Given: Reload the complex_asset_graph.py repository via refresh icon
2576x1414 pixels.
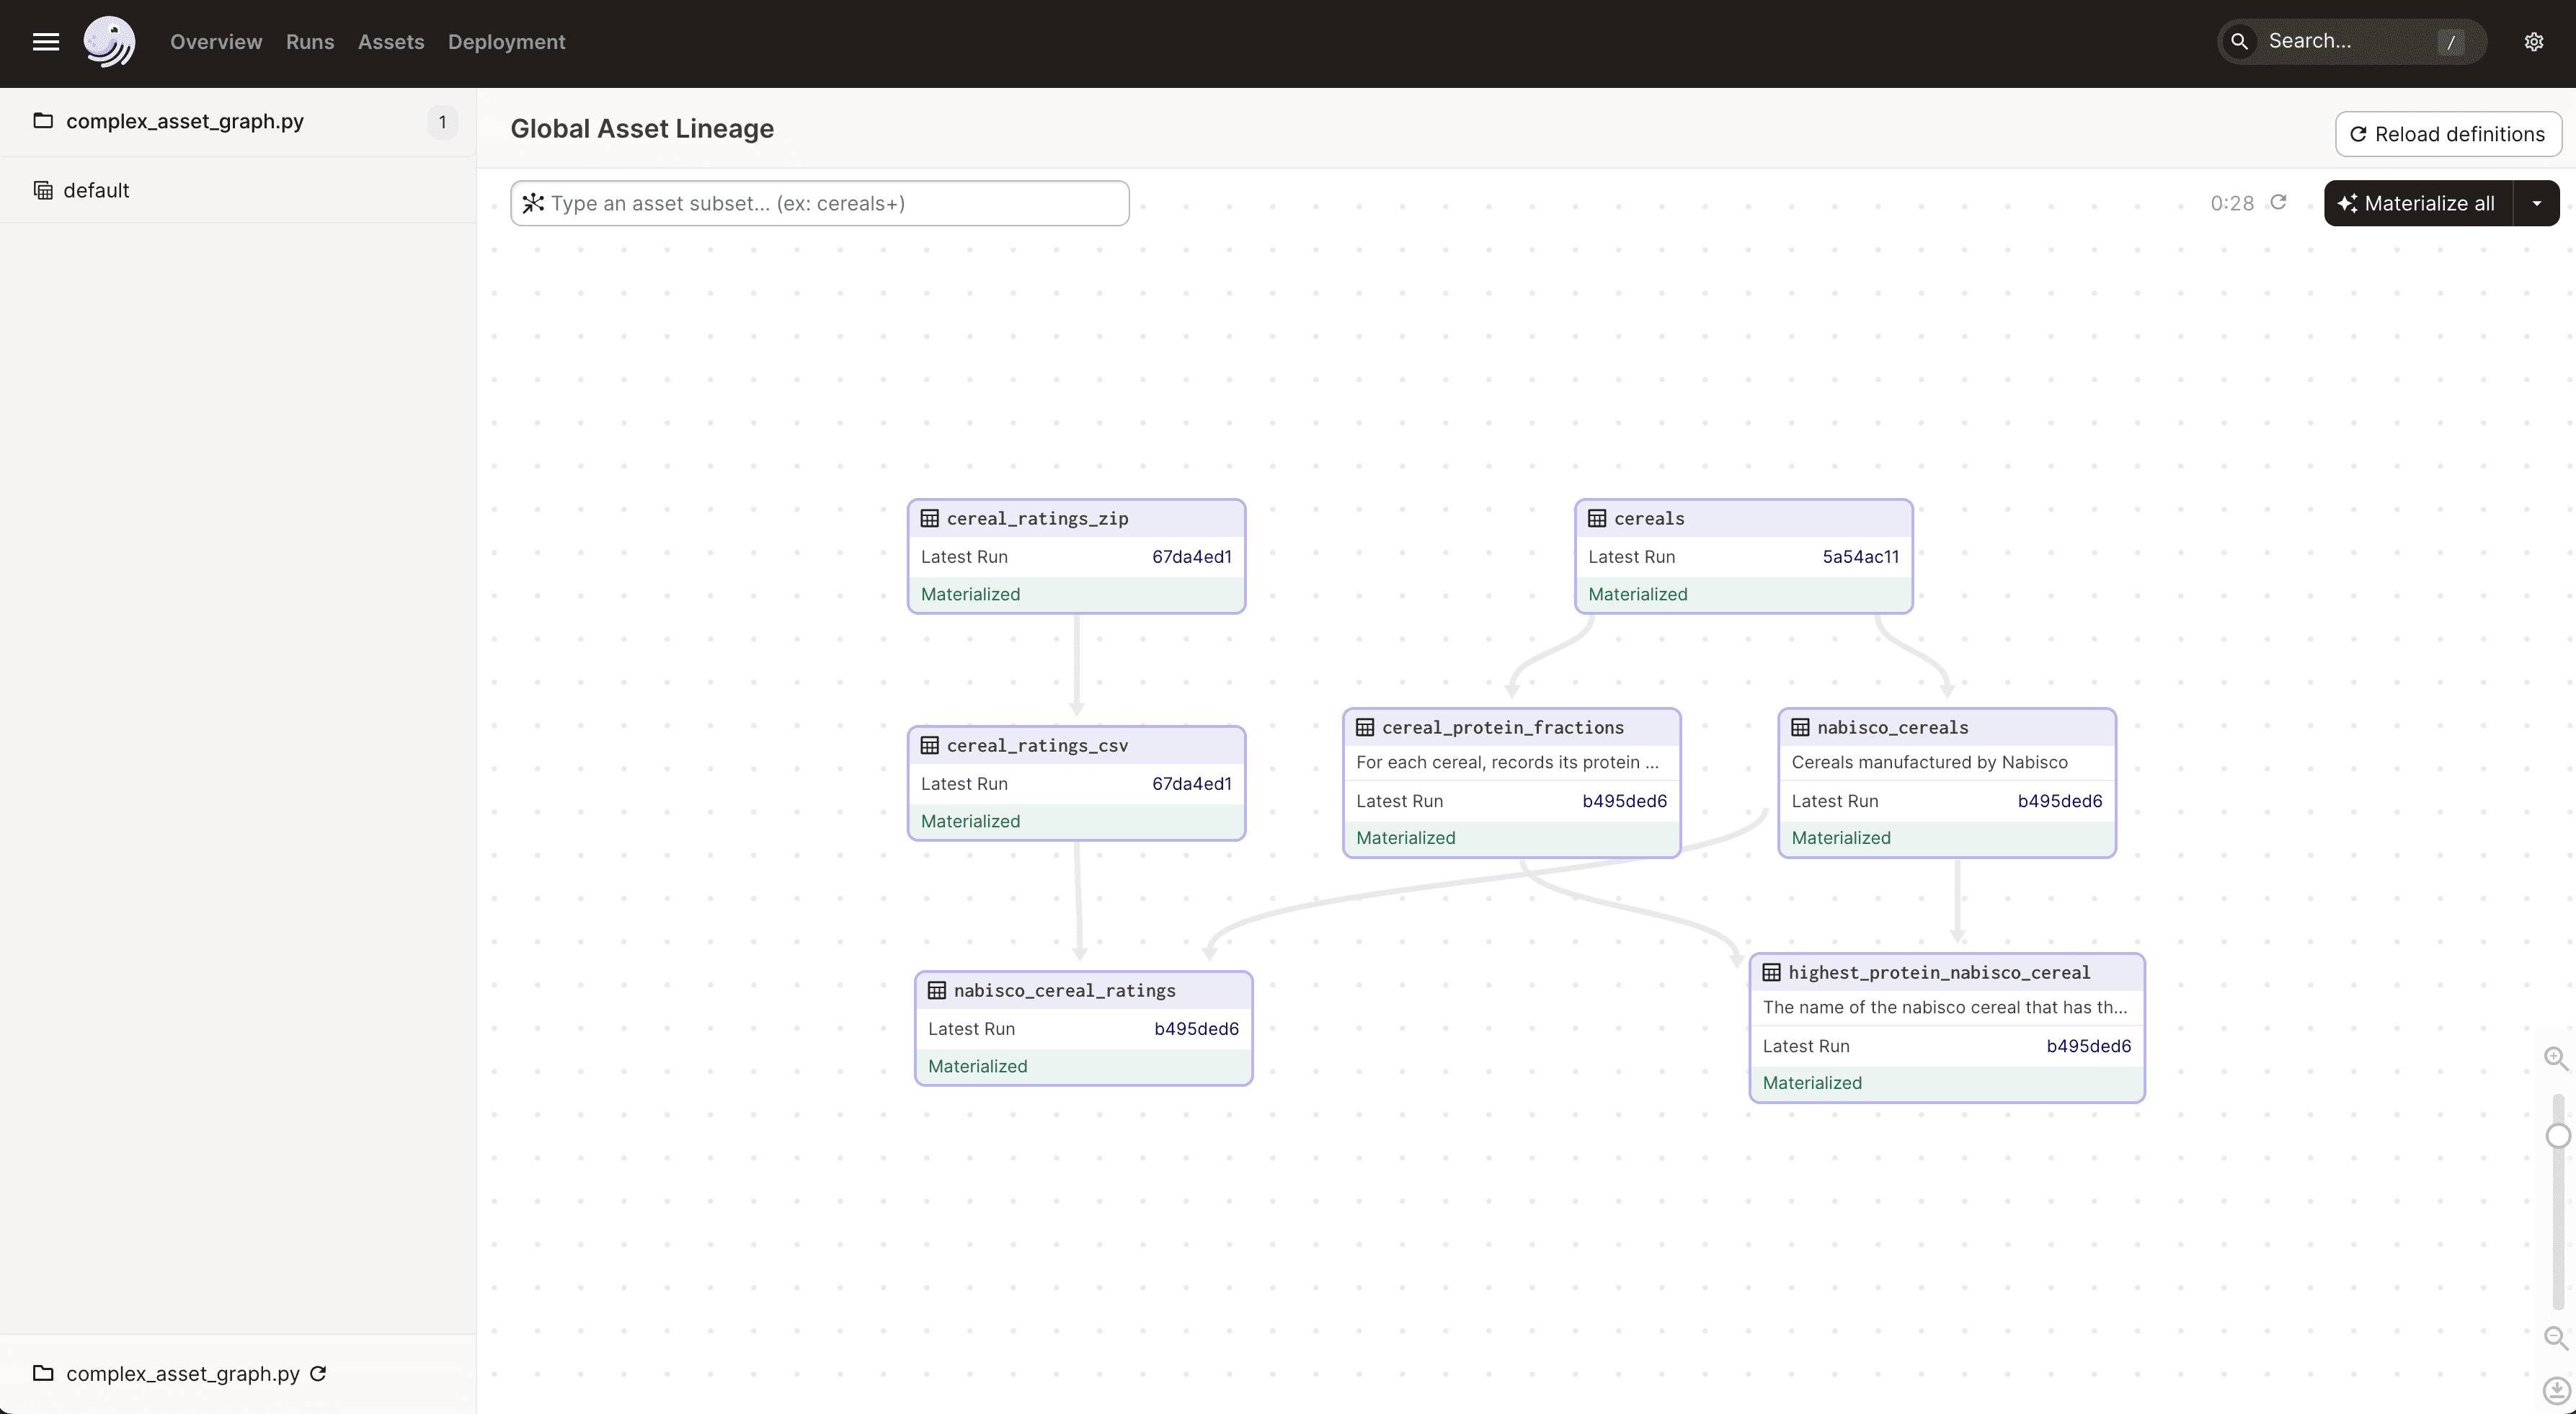Looking at the screenshot, I should coord(318,1373).
